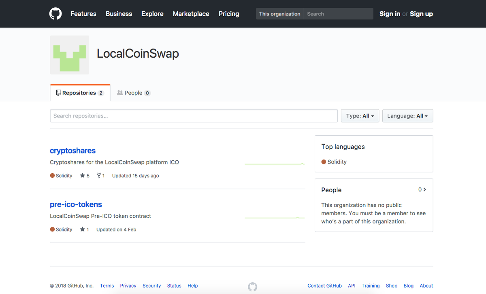The height and width of the screenshot is (294, 486).
Task: Open the Help footer link
Action: 193,286
